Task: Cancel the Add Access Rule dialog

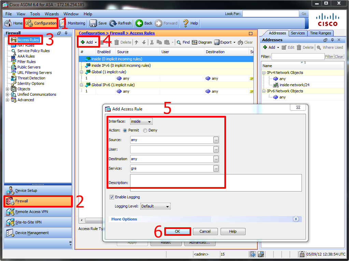Action: pyautogui.click(x=205, y=231)
